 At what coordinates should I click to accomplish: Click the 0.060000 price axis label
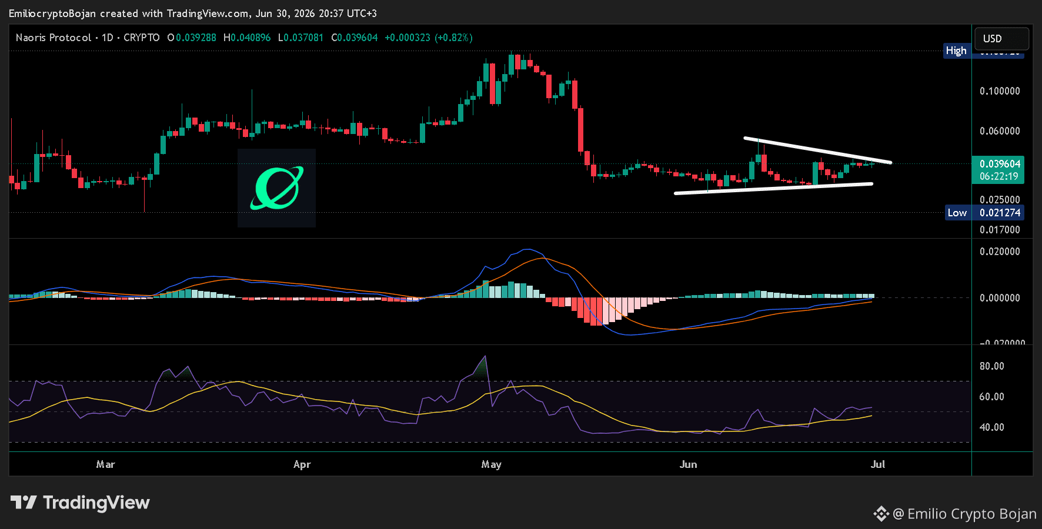click(x=1000, y=131)
